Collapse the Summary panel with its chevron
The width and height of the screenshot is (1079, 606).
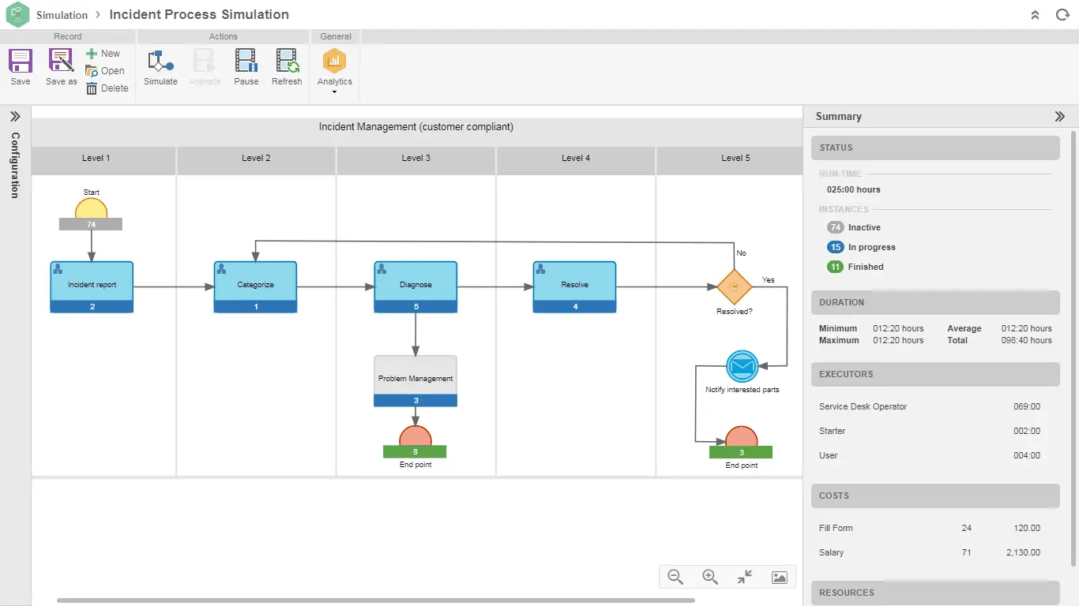coord(1059,116)
